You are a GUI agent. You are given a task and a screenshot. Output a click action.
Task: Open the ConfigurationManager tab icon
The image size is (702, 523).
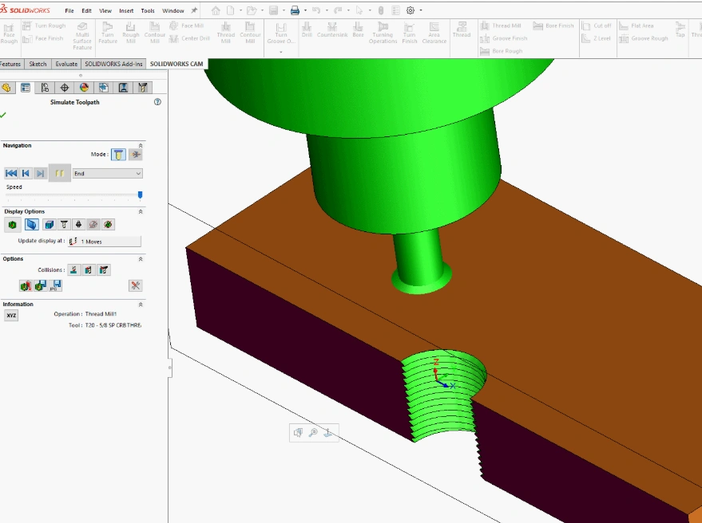click(45, 88)
